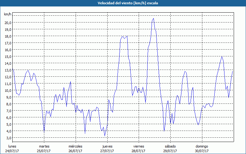The width and height of the screenshot is (246, 154).
Task: Select the 'martes' day label
Action: tap(44, 146)
